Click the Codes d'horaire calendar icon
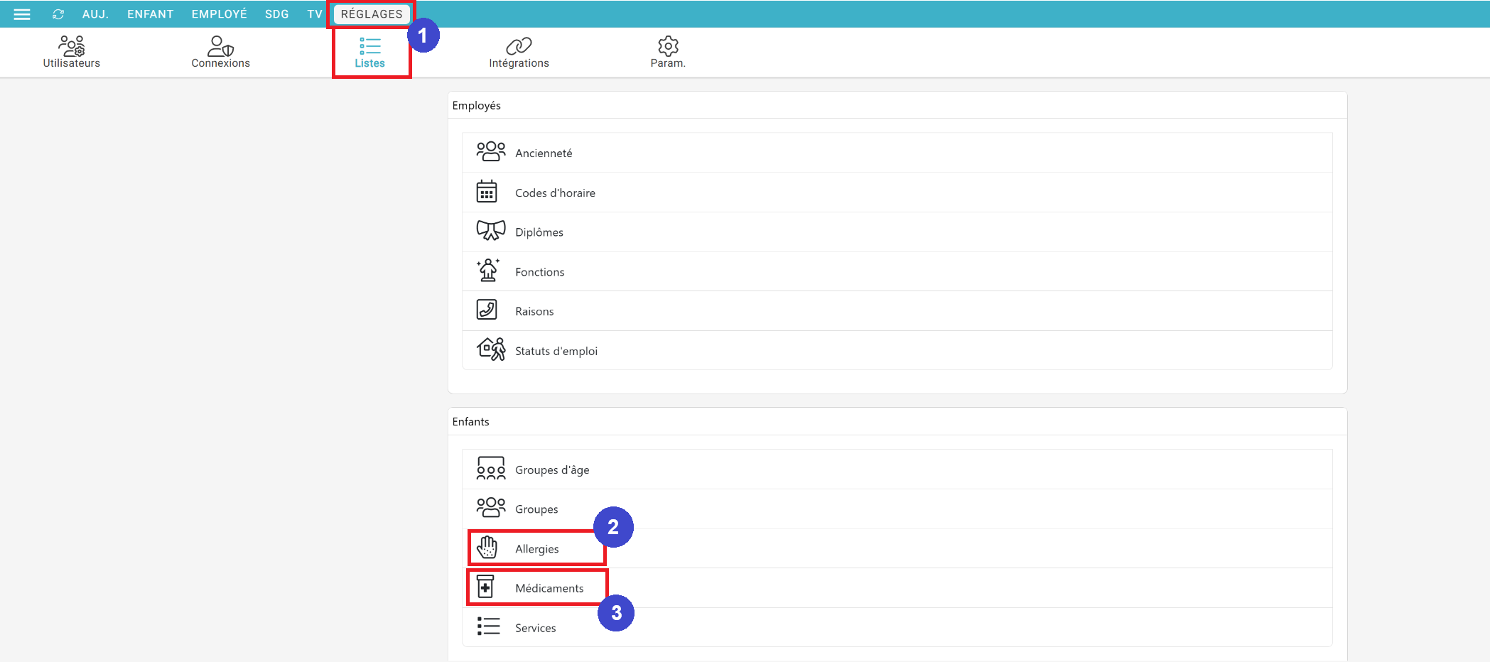Viewport: 1490px width, 662px height. 487,192
